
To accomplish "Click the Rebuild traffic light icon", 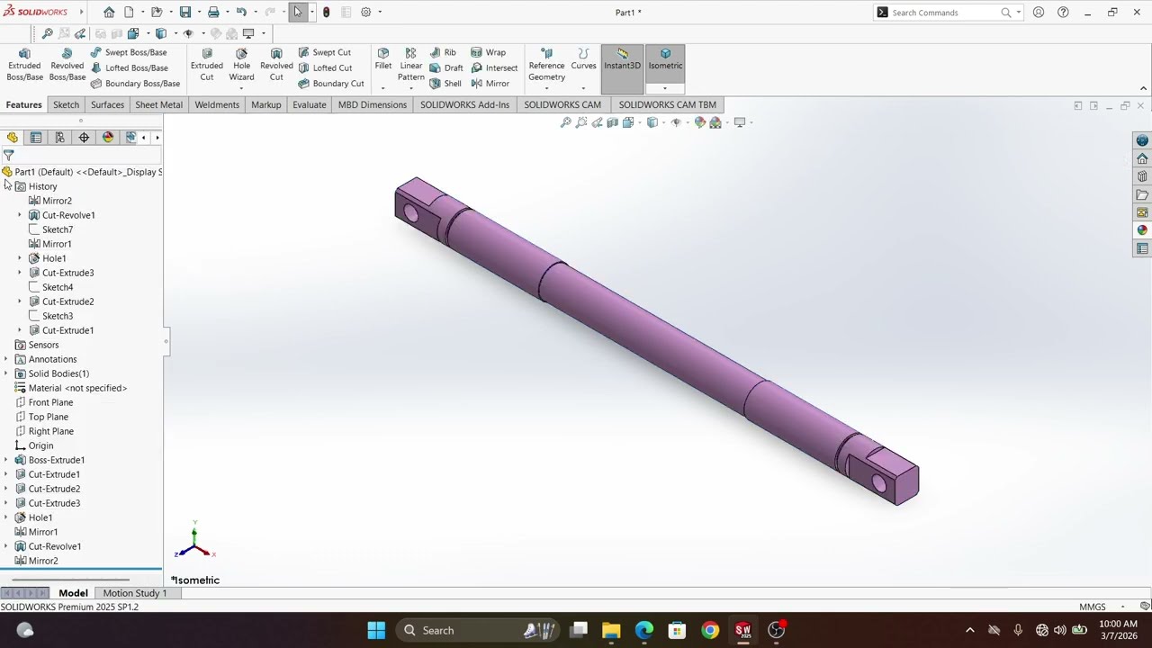I will (x=326, y=13).
